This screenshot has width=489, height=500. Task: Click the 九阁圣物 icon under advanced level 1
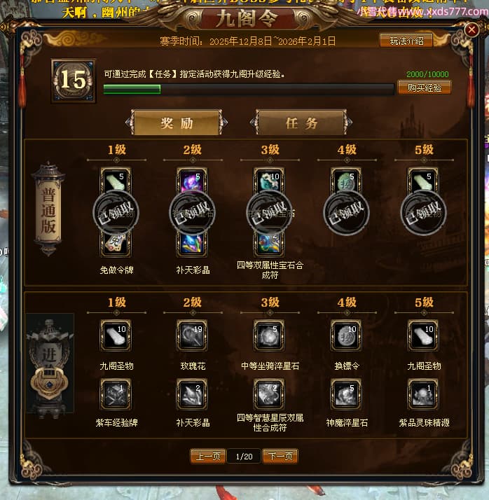[x=116, y=335]
